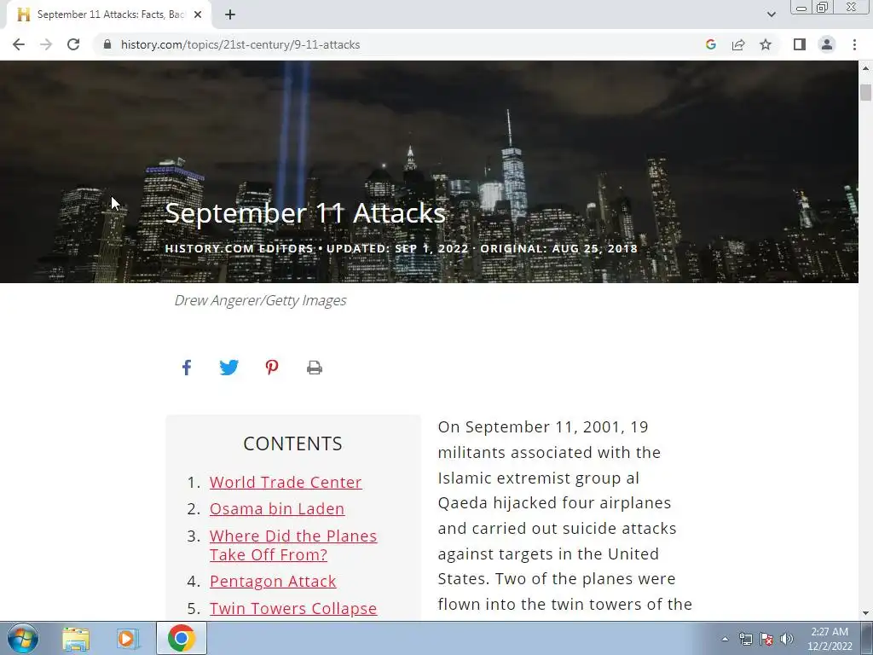Go back to the previous page

tap(19, 44)
